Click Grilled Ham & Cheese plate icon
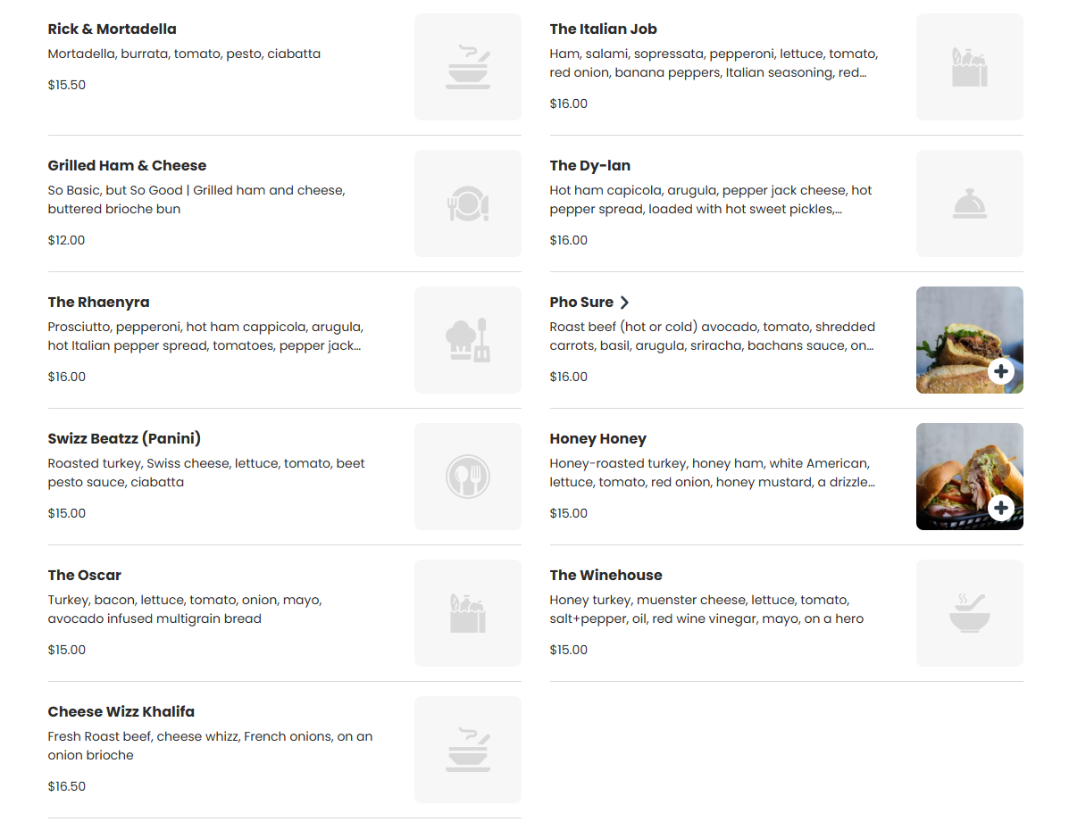 (x=468, y=203)
